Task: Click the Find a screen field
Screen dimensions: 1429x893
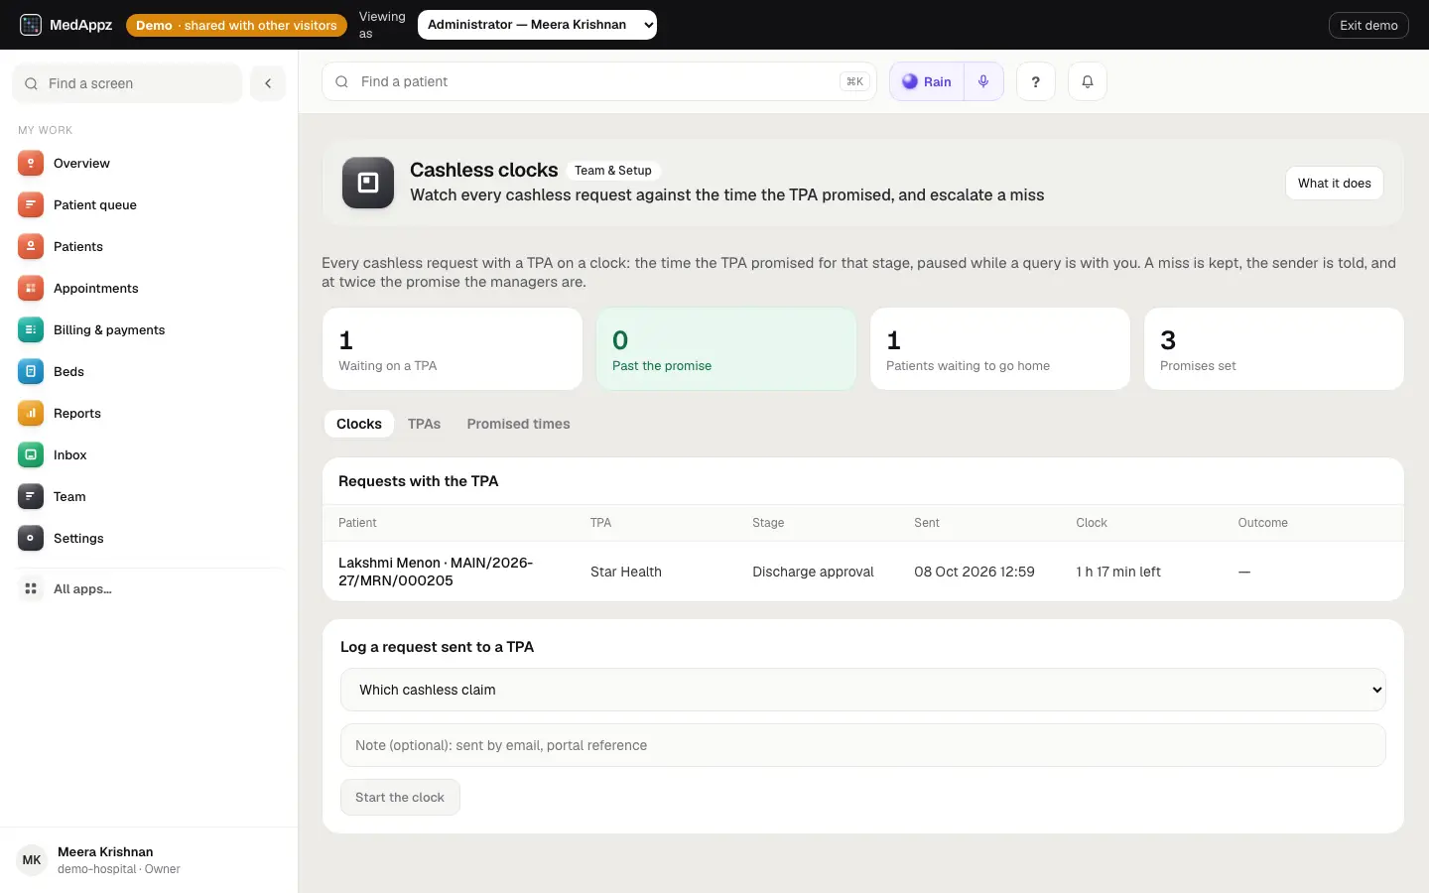Action: [127, 83]
